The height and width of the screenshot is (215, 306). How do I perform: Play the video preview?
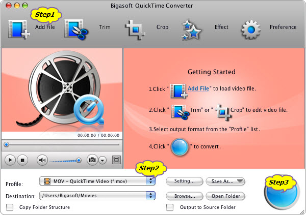click(x=10, y=160)
